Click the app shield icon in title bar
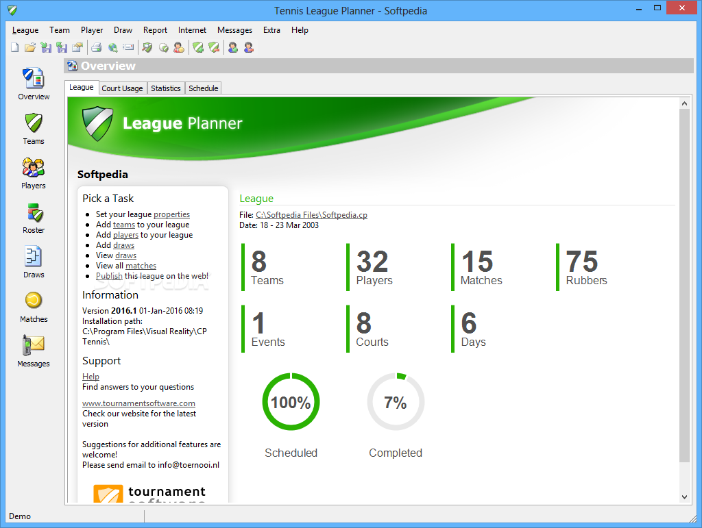Viewport: 702px width, 528px height. [12, 10]
